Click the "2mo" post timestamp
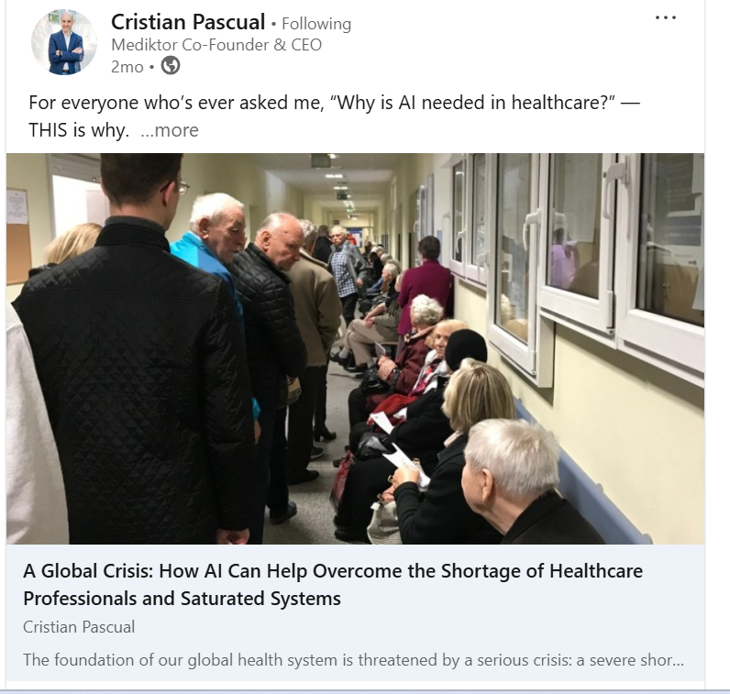 (127, 67)
